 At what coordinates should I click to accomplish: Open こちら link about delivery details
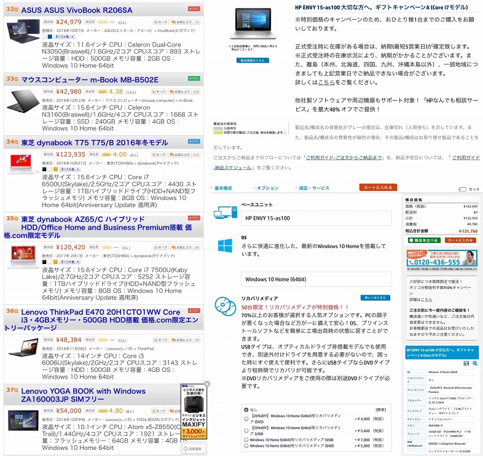pyautogui.click(x=326, y=82)
